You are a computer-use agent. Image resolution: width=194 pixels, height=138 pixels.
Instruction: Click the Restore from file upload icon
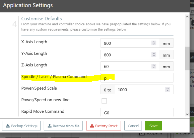(x=50, y=126)
